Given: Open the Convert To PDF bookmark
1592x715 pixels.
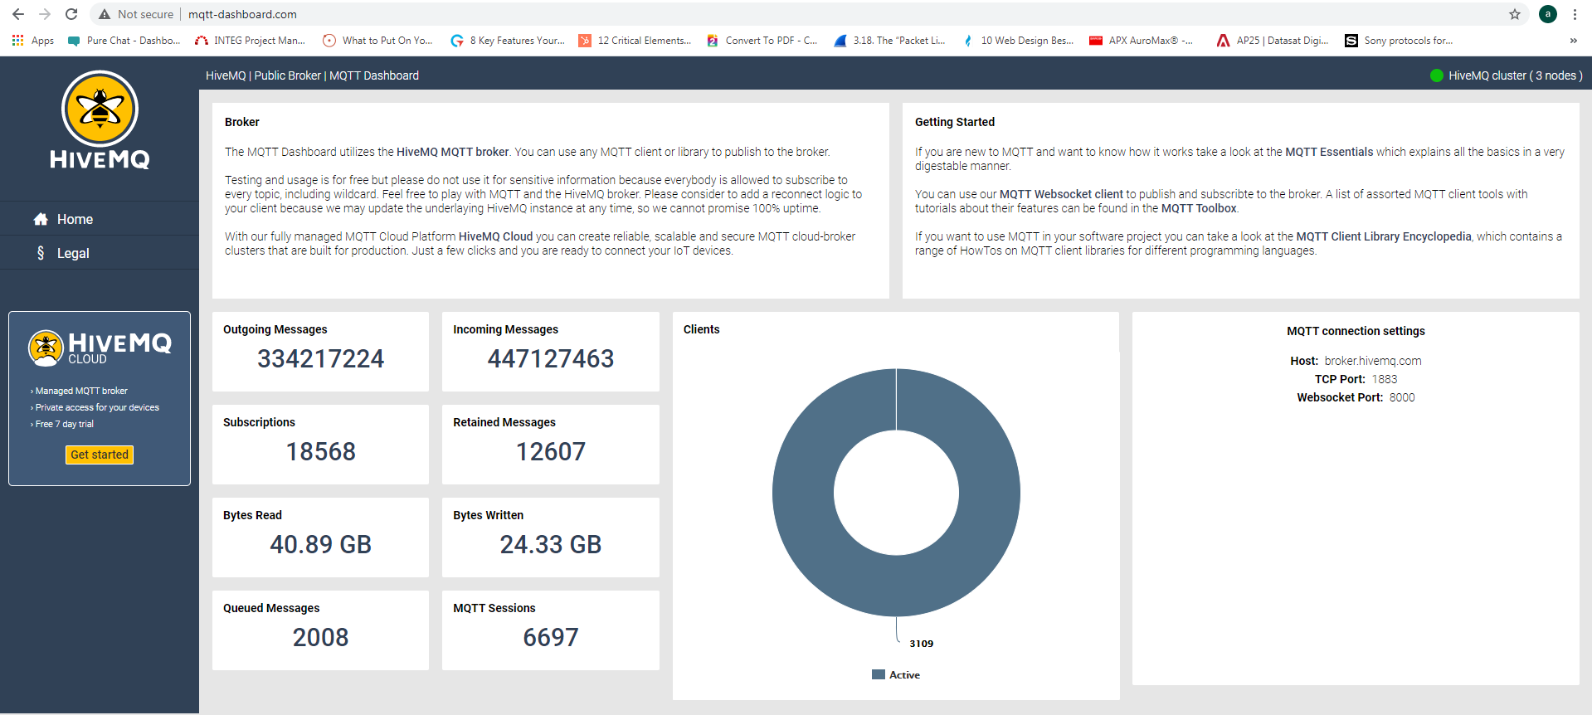Looking at the screenshot, I should [x=762, y=40].
